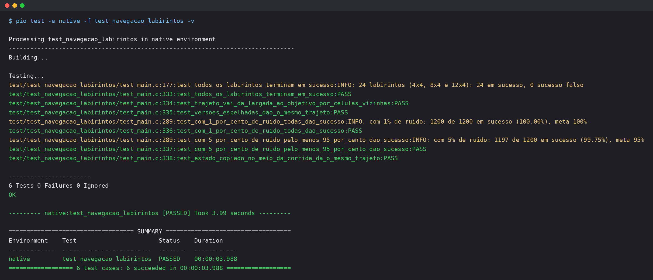Click the green maximize window button
The width and height of the screenshot is (653, 280).
pyautogui.click(x=22, y=5)
